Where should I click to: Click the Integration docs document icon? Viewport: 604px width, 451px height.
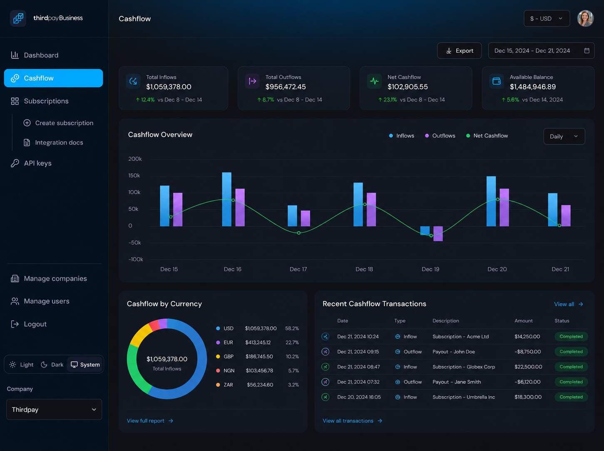tap(27, 142)
